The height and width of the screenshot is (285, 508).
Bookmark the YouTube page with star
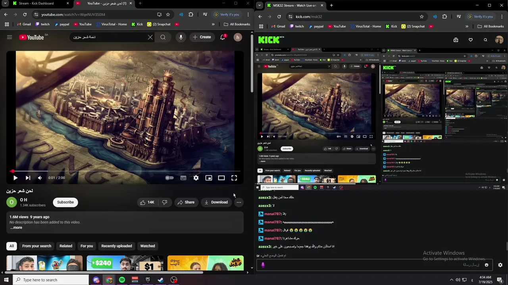[168, 15]
